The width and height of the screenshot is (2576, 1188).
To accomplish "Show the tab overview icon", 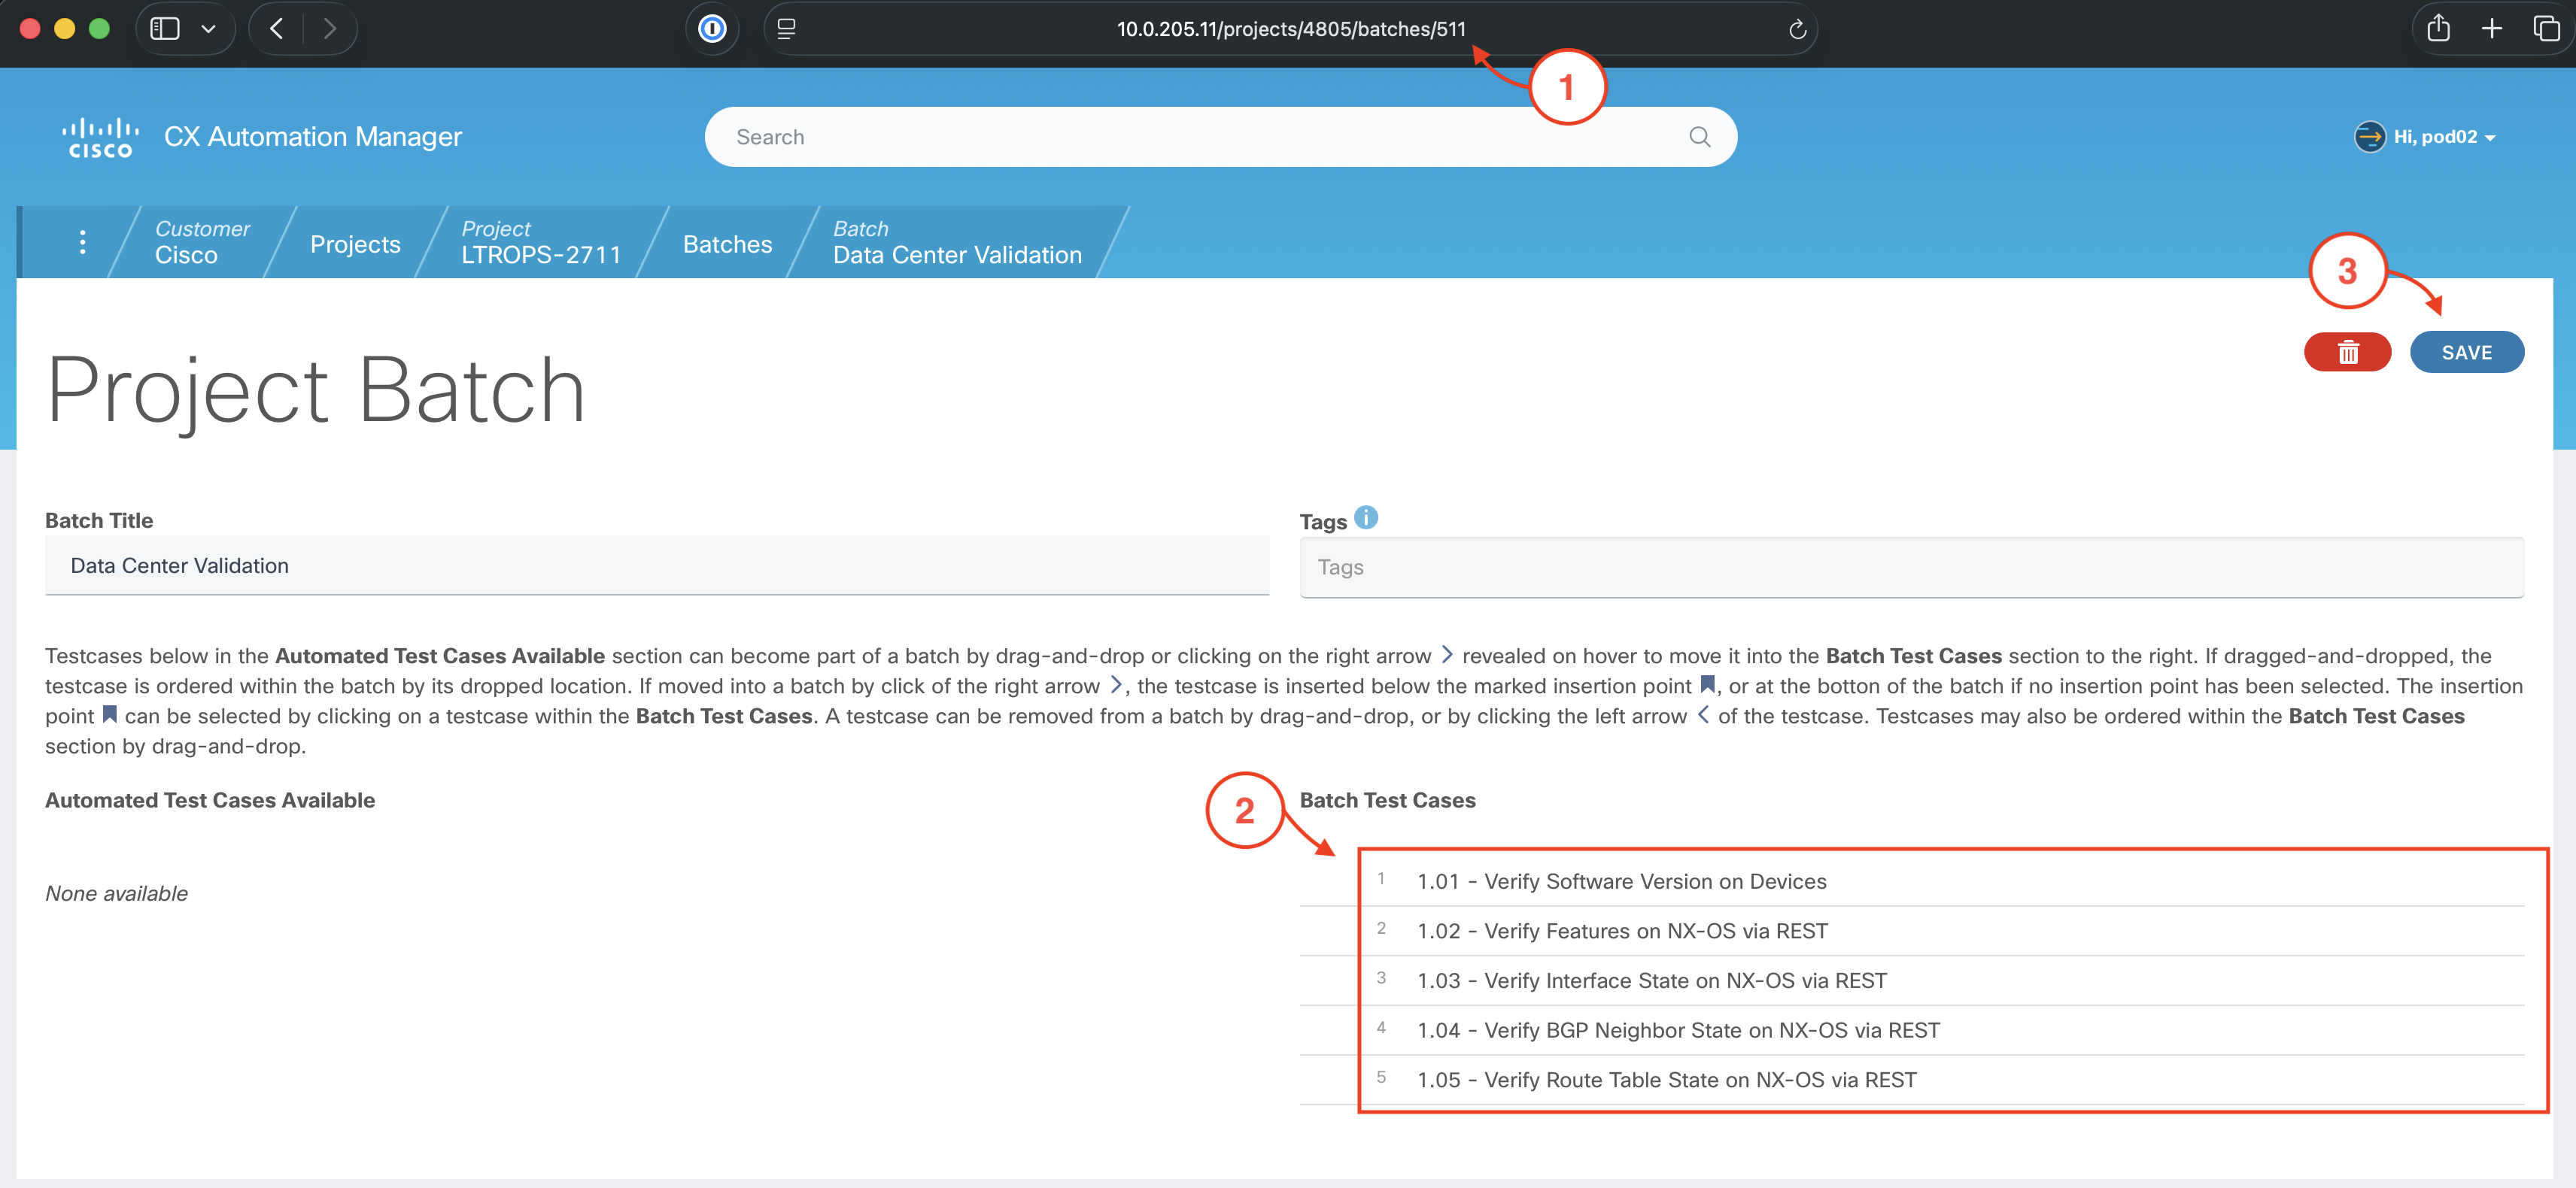I will (2545, 29).
